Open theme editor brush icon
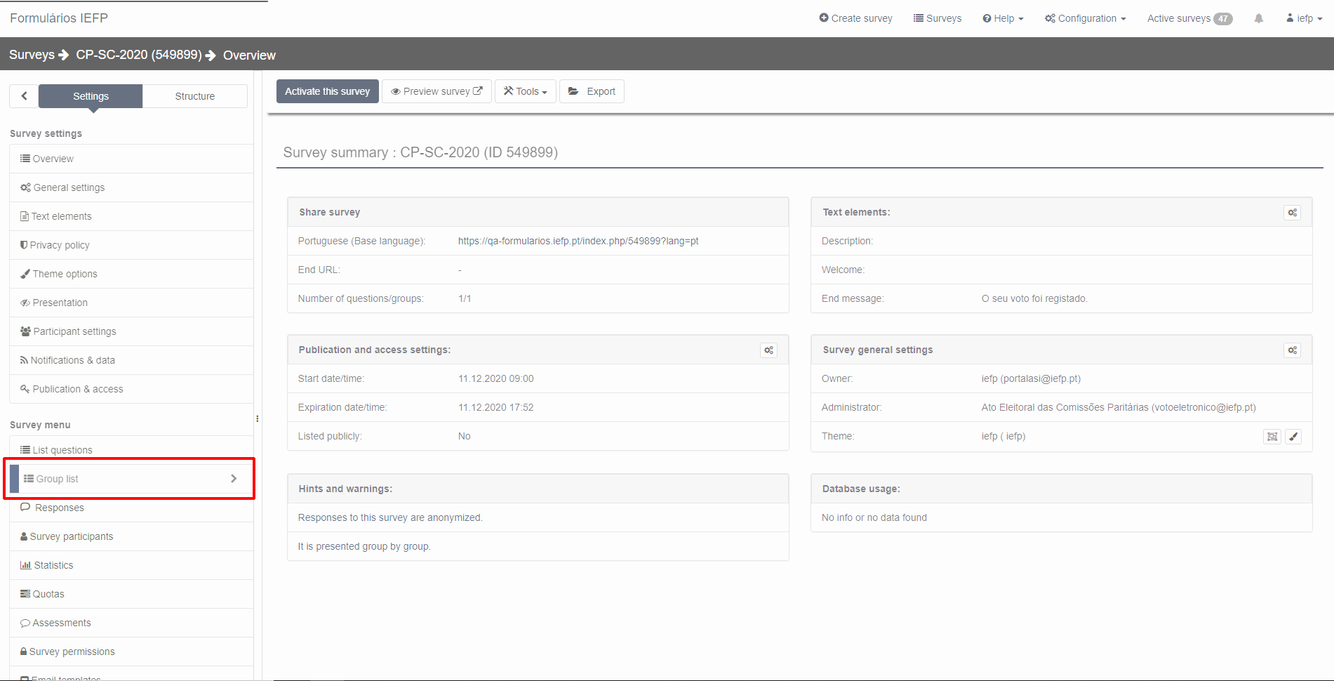1334x681 pixels. point(1293,437)
